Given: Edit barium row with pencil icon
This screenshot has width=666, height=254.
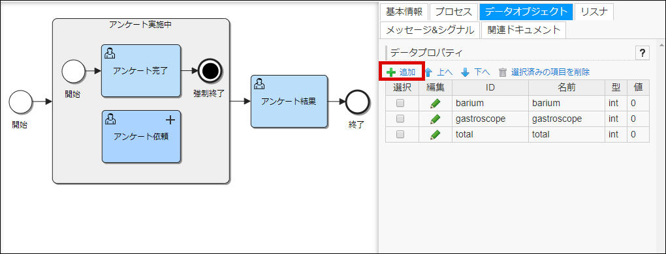Looking at the screenshot, I should [436, 104].
